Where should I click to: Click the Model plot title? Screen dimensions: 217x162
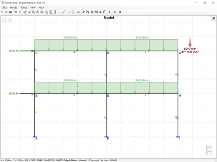click(109, 18)
